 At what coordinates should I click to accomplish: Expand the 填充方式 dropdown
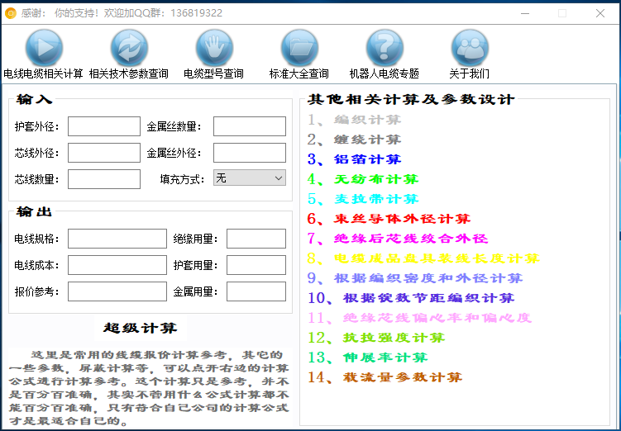(x=249, y=178)
